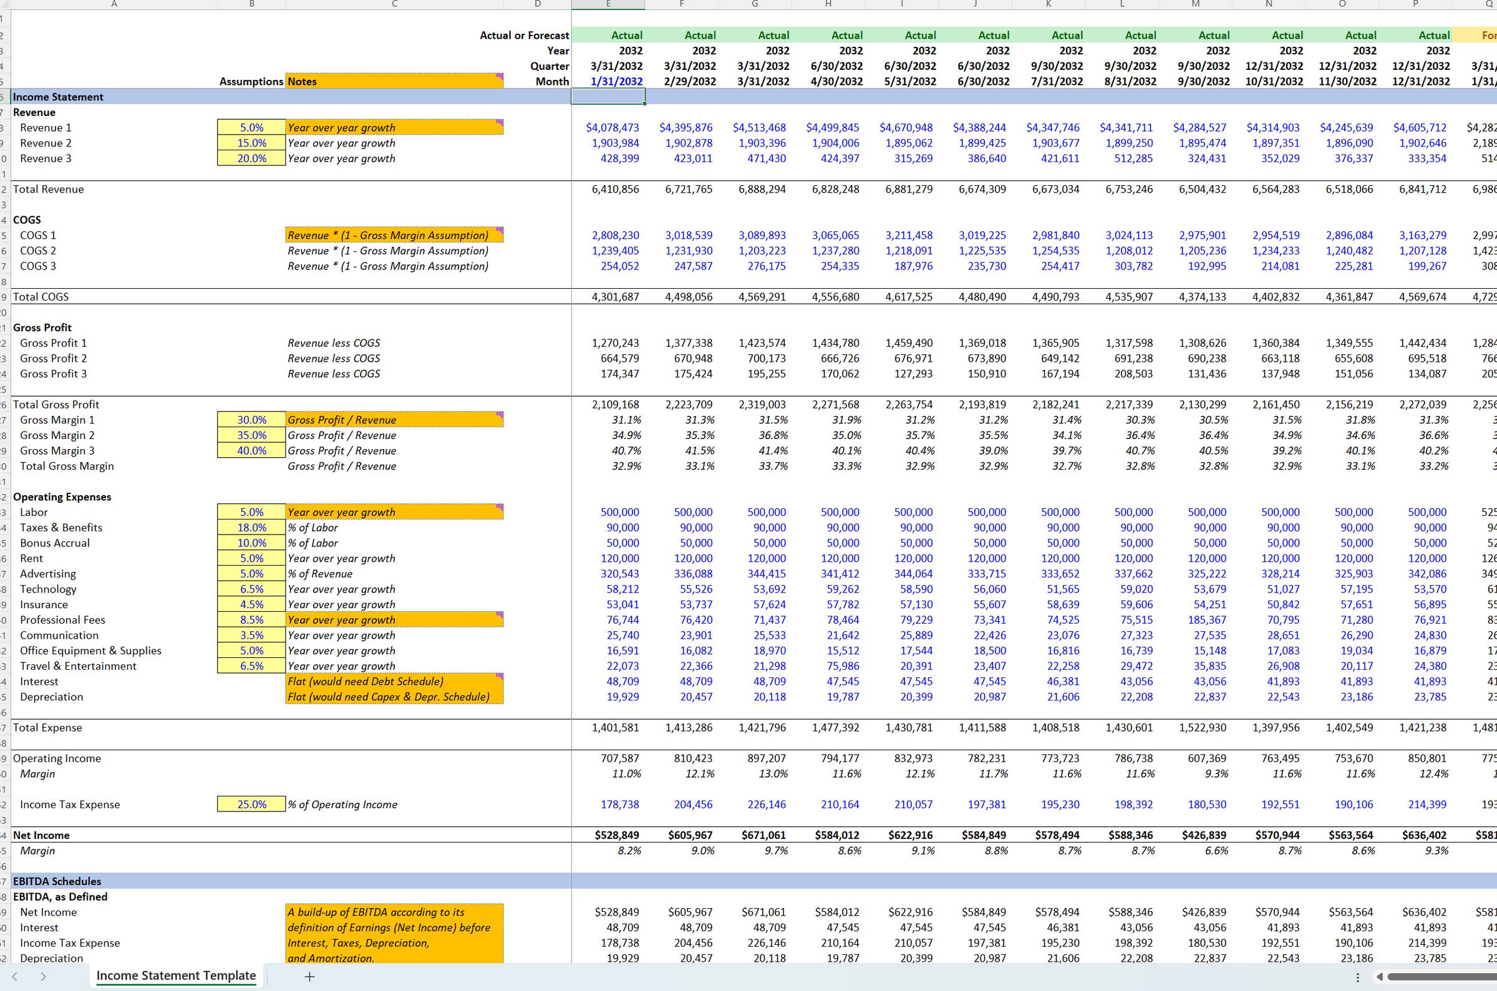Select Operating Income value 707,587

coord(608,758)
